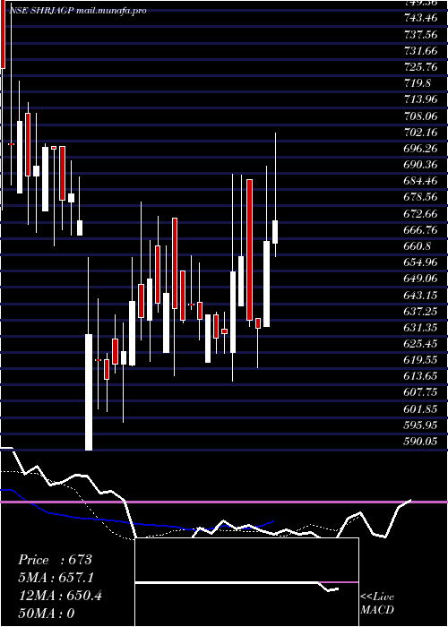This screenshot has height=627, width=448.
Task: Click the tallest white candlestick near 590
Action: (89, 392)
